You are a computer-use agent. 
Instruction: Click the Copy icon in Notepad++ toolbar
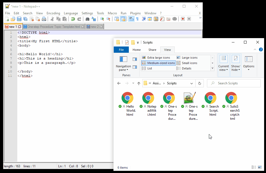(x=58, y=19)
